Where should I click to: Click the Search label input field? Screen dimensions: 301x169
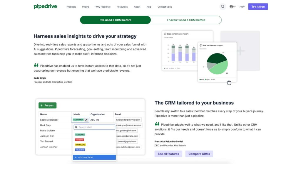(94, 127)
